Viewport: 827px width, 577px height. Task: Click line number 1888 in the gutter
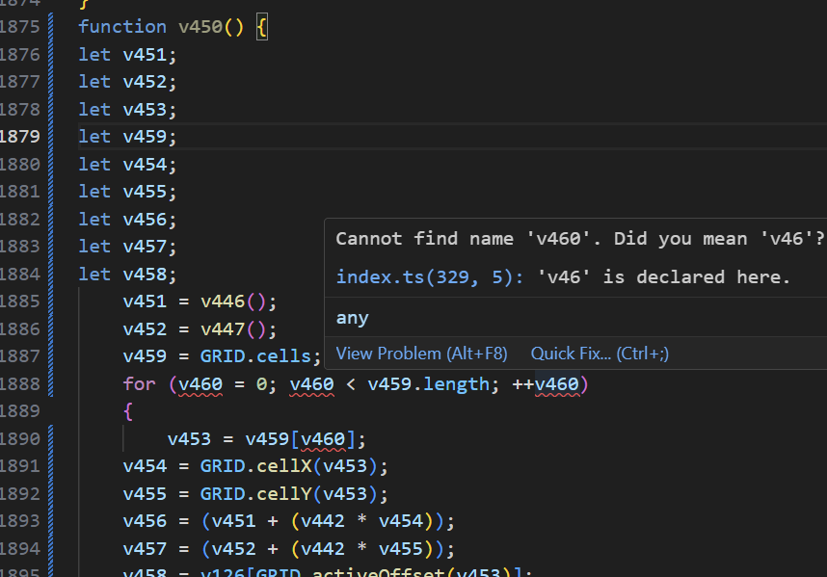19,384
